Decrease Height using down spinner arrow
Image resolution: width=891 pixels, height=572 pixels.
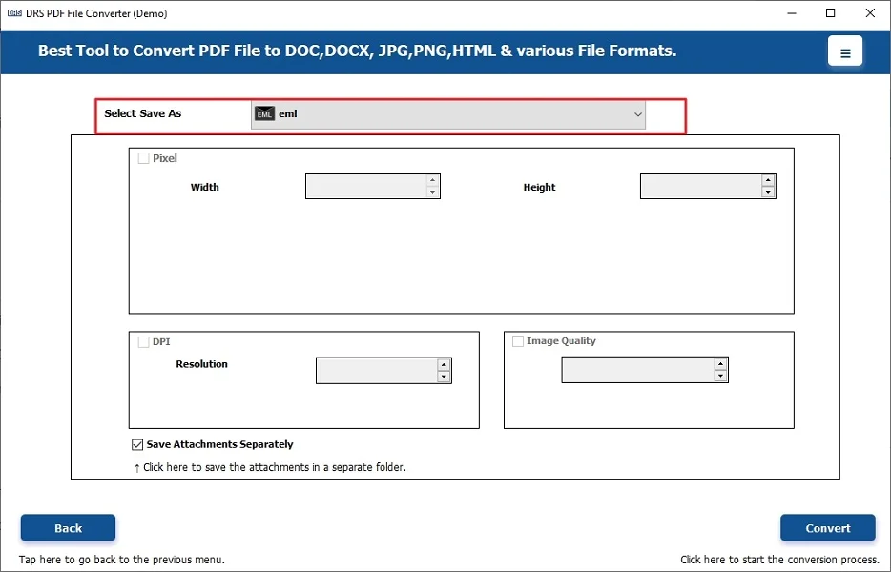click(768, 193)
